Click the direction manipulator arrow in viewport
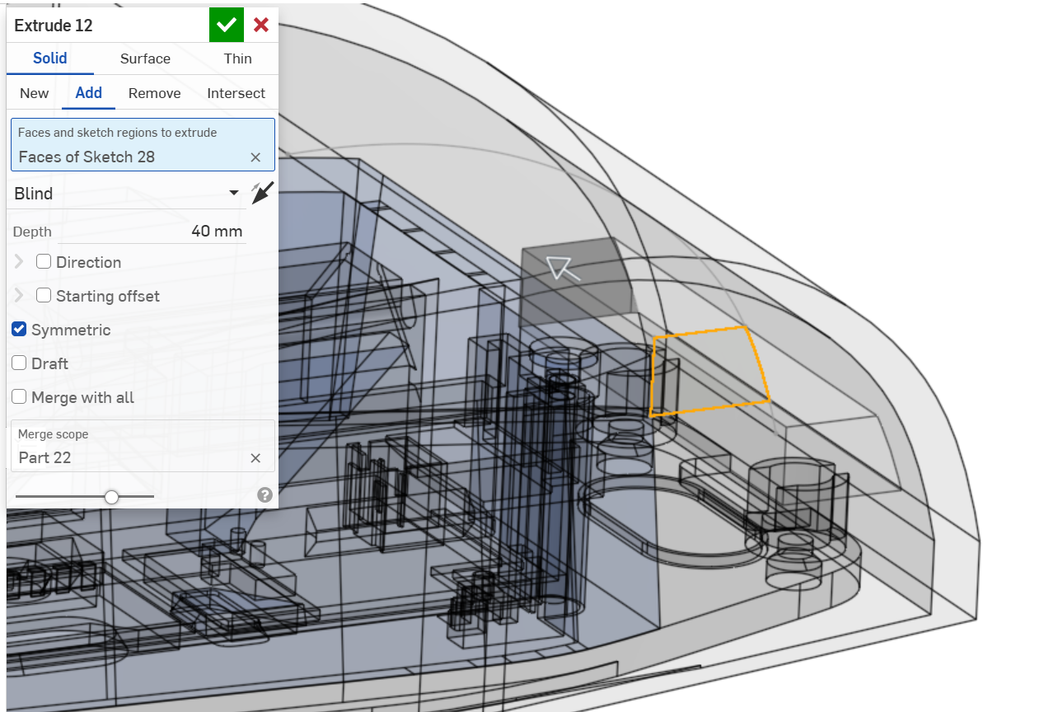The height and width of the screenshot is (712, 1058). (x=561, y=269)
